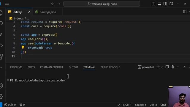Open Explorer in the activity bar
Viewport: 190px width, 107px height.
click(x=1, y=13)
